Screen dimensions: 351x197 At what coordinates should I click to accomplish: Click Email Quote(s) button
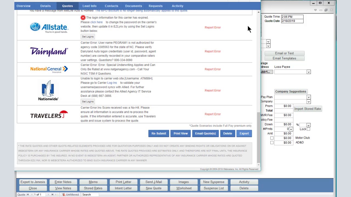205,134
